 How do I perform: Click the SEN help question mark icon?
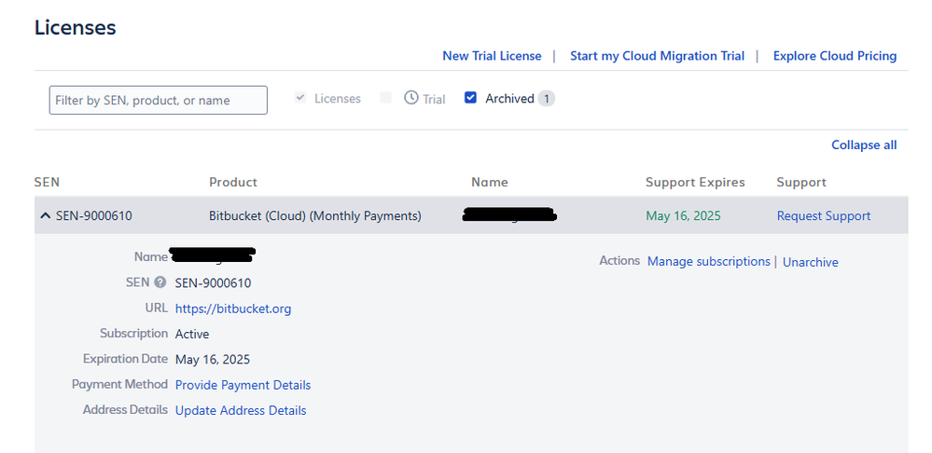(160, 282)
